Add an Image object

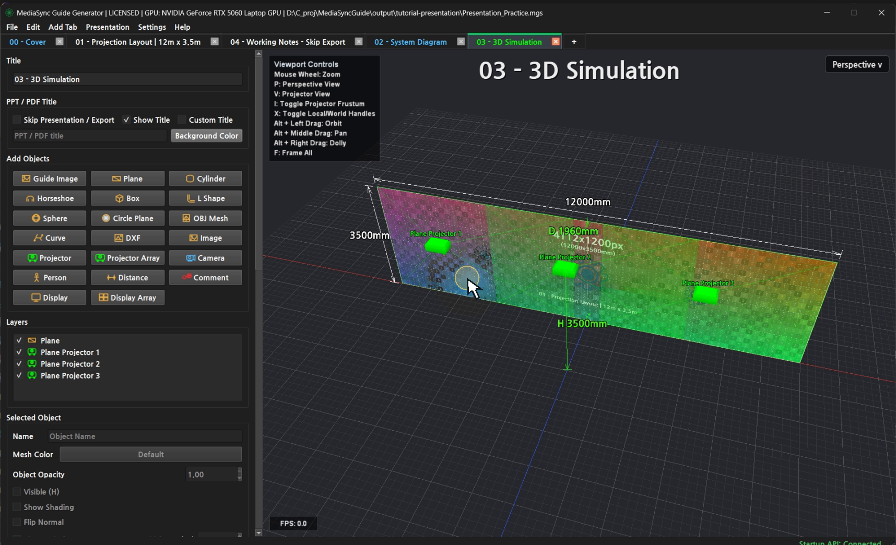(x=205, y=238)
